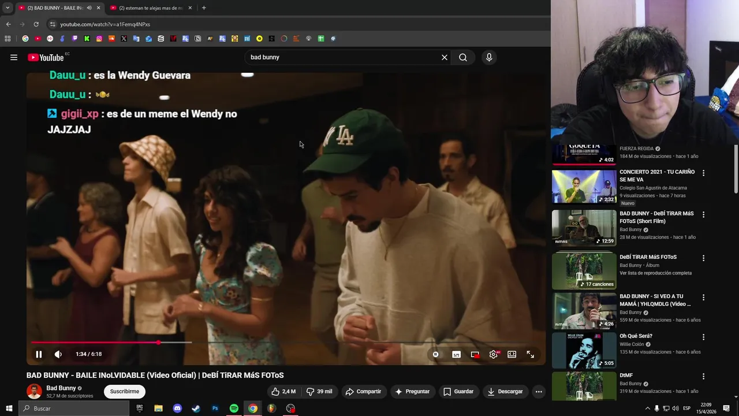Open options menu for DeBÍ TiRAR MáS FOToS album
739x416 pixels.
point(703,258)
